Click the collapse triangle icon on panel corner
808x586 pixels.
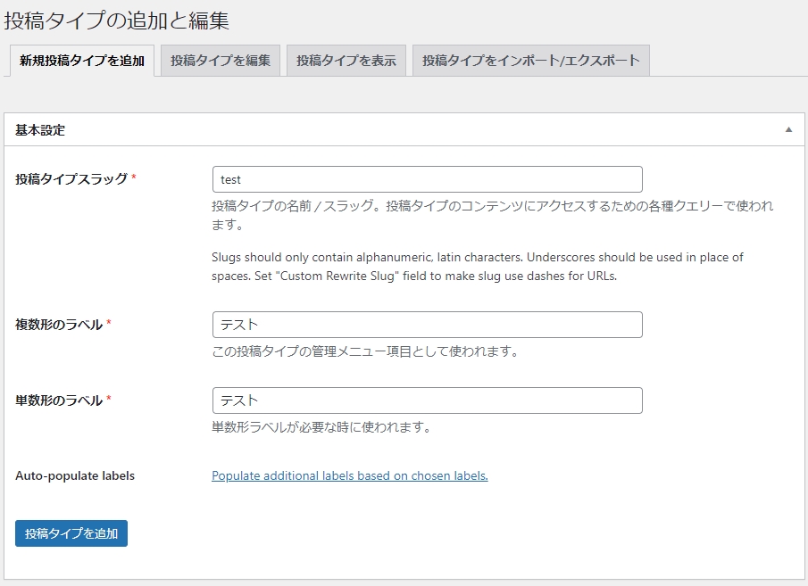[789, 129]
